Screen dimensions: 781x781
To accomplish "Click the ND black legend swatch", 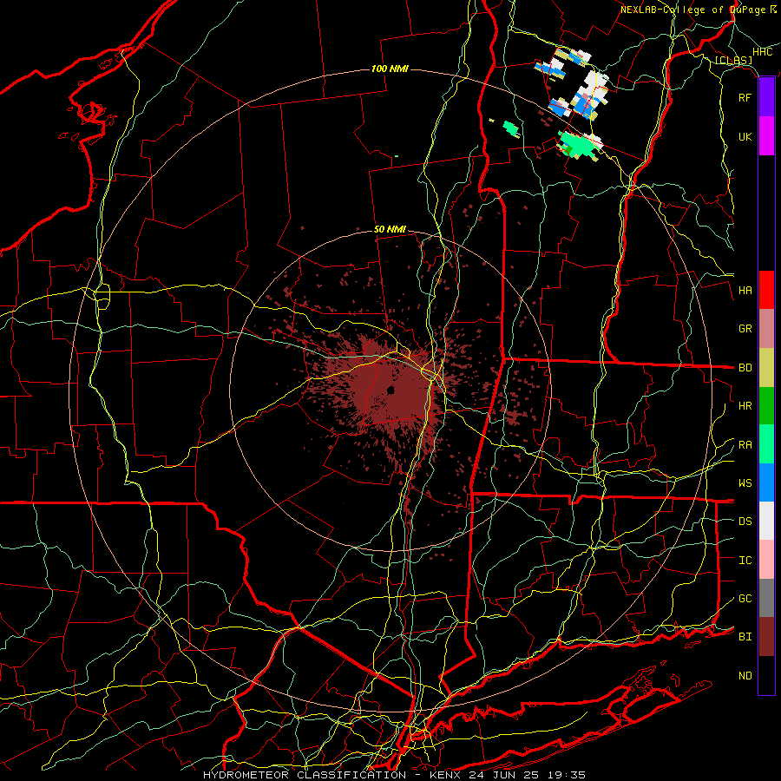I will point(766,675).
